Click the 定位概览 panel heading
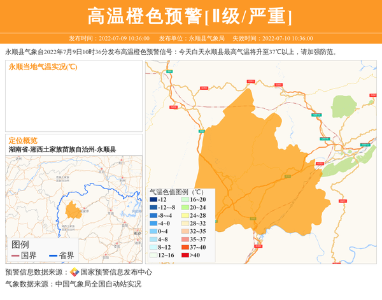Image resolution: width=382 pixels, height=300 pixels. click(23, 140)
